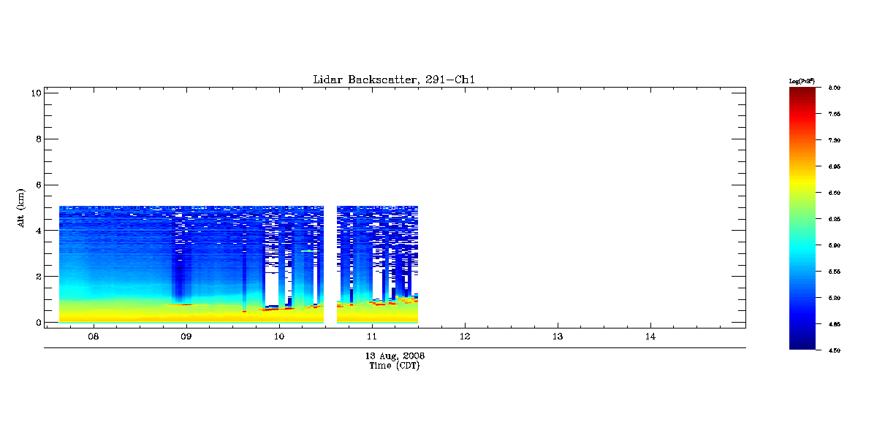Click the data gap between the two backscatter segments

(330, 264)
